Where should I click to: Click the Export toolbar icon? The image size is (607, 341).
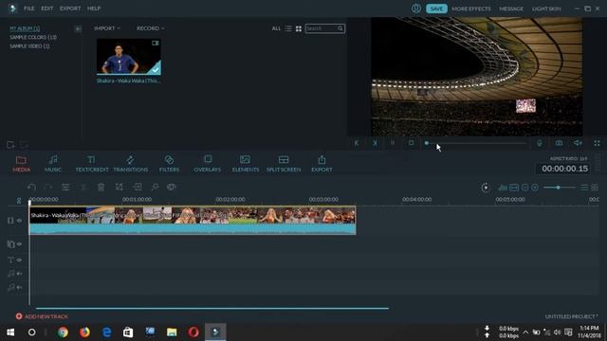coord(322,164)
